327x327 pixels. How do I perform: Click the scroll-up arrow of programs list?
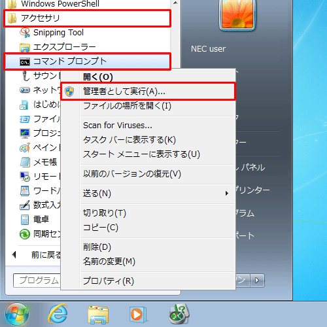click(175, 3)
